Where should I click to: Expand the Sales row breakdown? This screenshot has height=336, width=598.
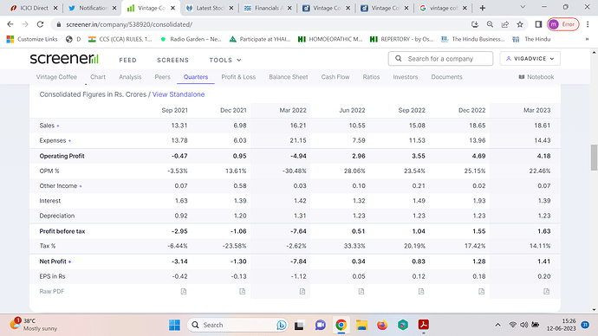pyautogui.click(x=58, y=126)
